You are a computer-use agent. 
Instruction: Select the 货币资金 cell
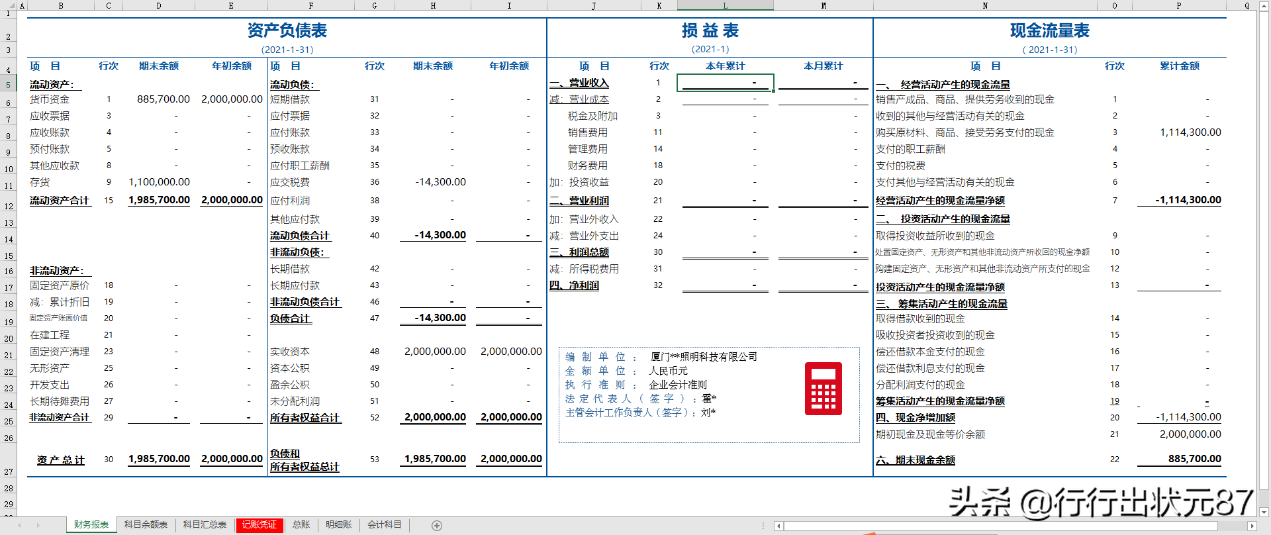pos(50,99)
